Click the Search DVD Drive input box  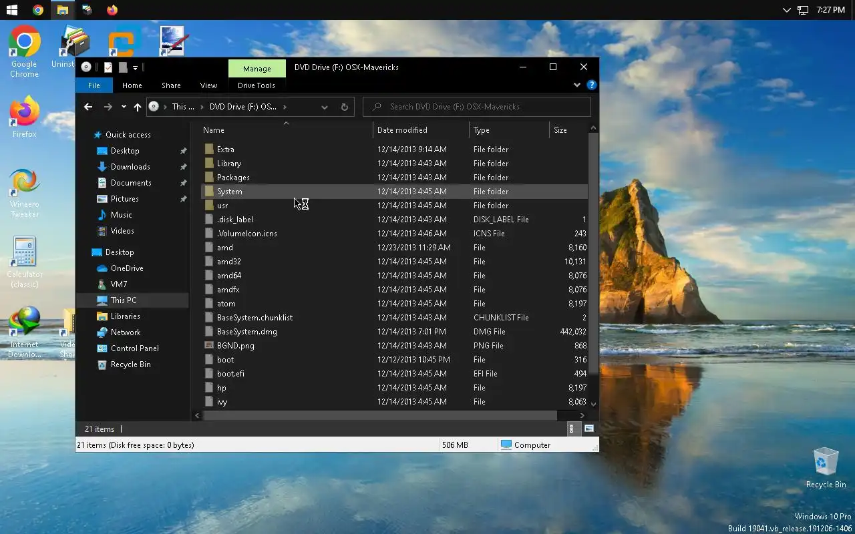(x=477, y=107)
